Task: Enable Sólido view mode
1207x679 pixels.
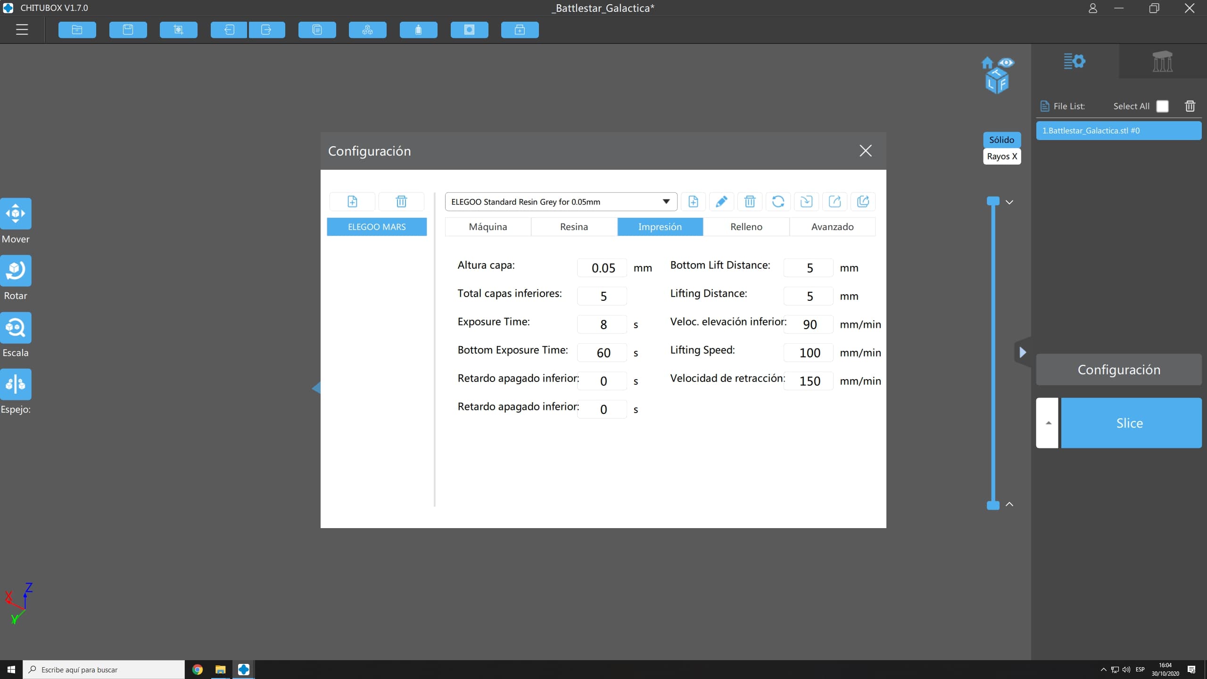Action: coord(1001,140)
